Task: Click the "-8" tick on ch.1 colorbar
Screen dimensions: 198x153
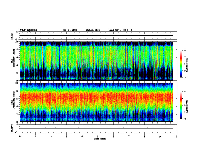Action: [x=184, y=64]
